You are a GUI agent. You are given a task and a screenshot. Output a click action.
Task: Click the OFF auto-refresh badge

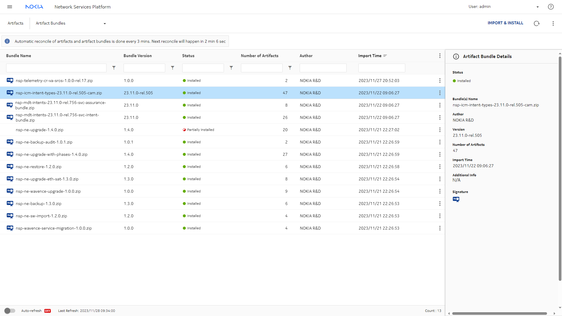click(48, 311)
